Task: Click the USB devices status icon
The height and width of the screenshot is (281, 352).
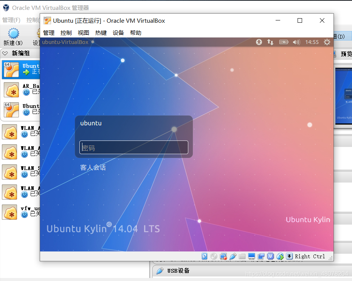Action: (x=233, y=256)
